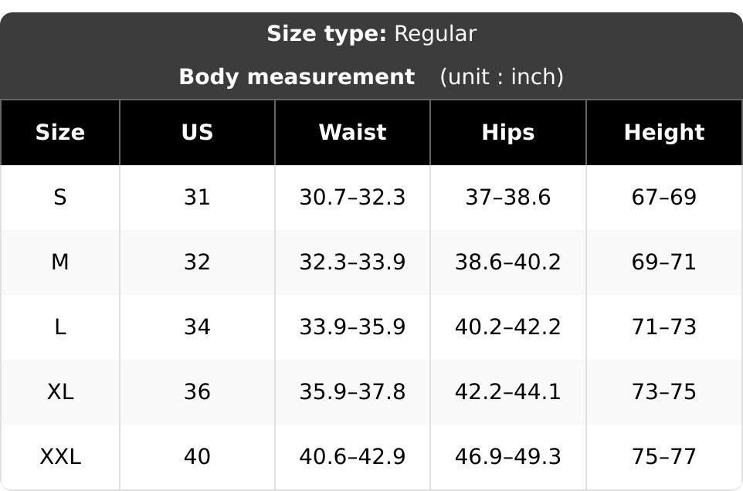Select the S size row label
This screenshot has height=491, width=743.
click(x=60, y=197)
